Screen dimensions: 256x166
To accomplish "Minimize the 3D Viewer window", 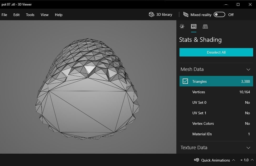I will click(x=226, y=4).
